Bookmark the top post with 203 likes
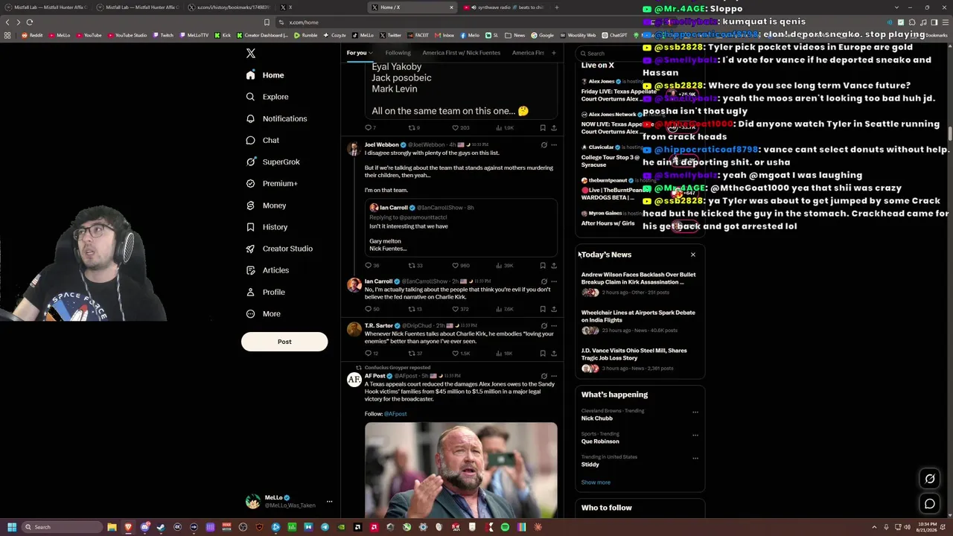Image resolution: width=953 pixels, height=536 pixels. click(543, 127)
